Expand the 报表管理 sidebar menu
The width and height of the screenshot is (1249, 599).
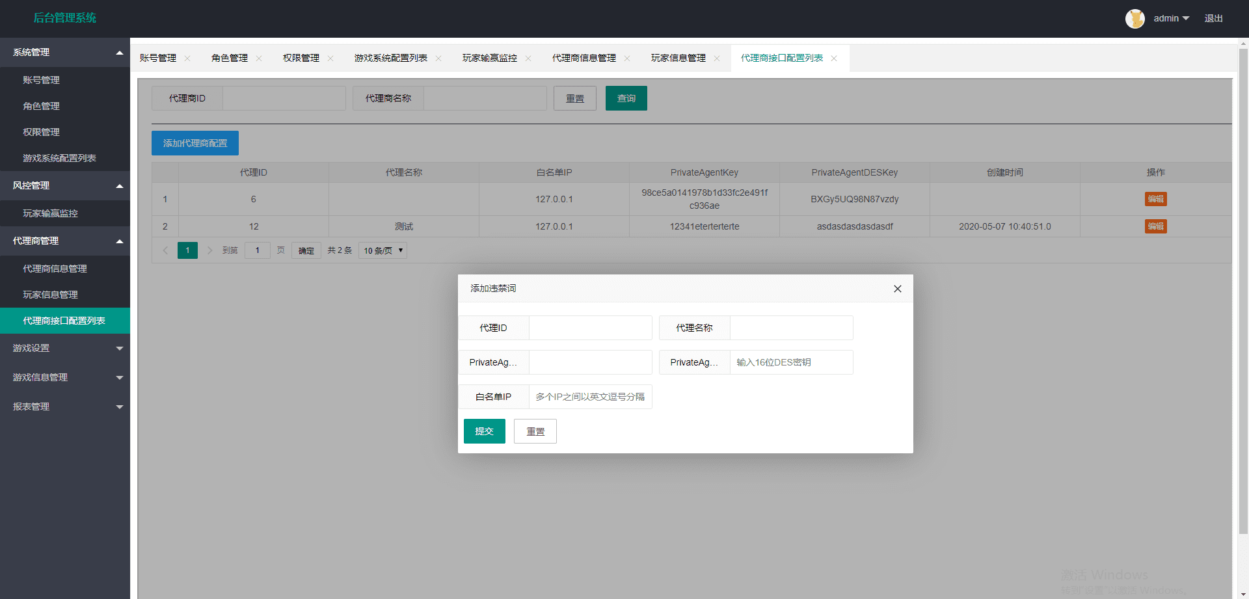coord(65,406)
